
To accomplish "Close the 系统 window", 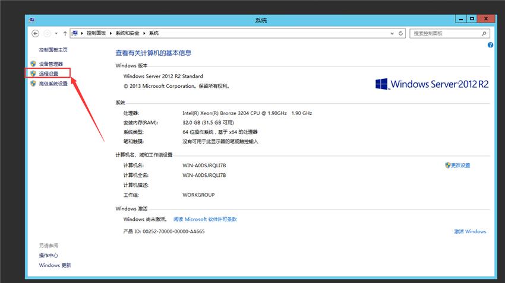I will tap(486, 19).
